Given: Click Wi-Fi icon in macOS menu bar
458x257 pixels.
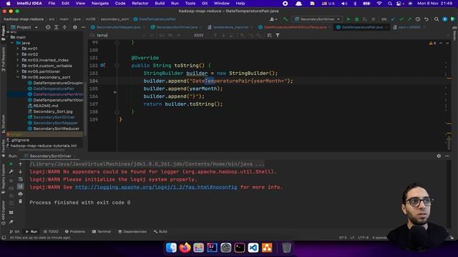Looking at the screenshot, I should coord(379,4).
